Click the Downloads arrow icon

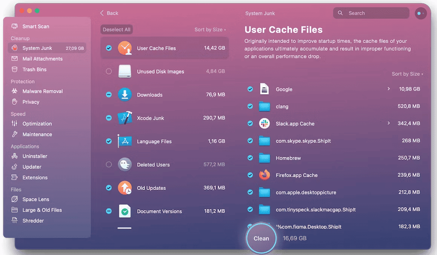[125, 94]
